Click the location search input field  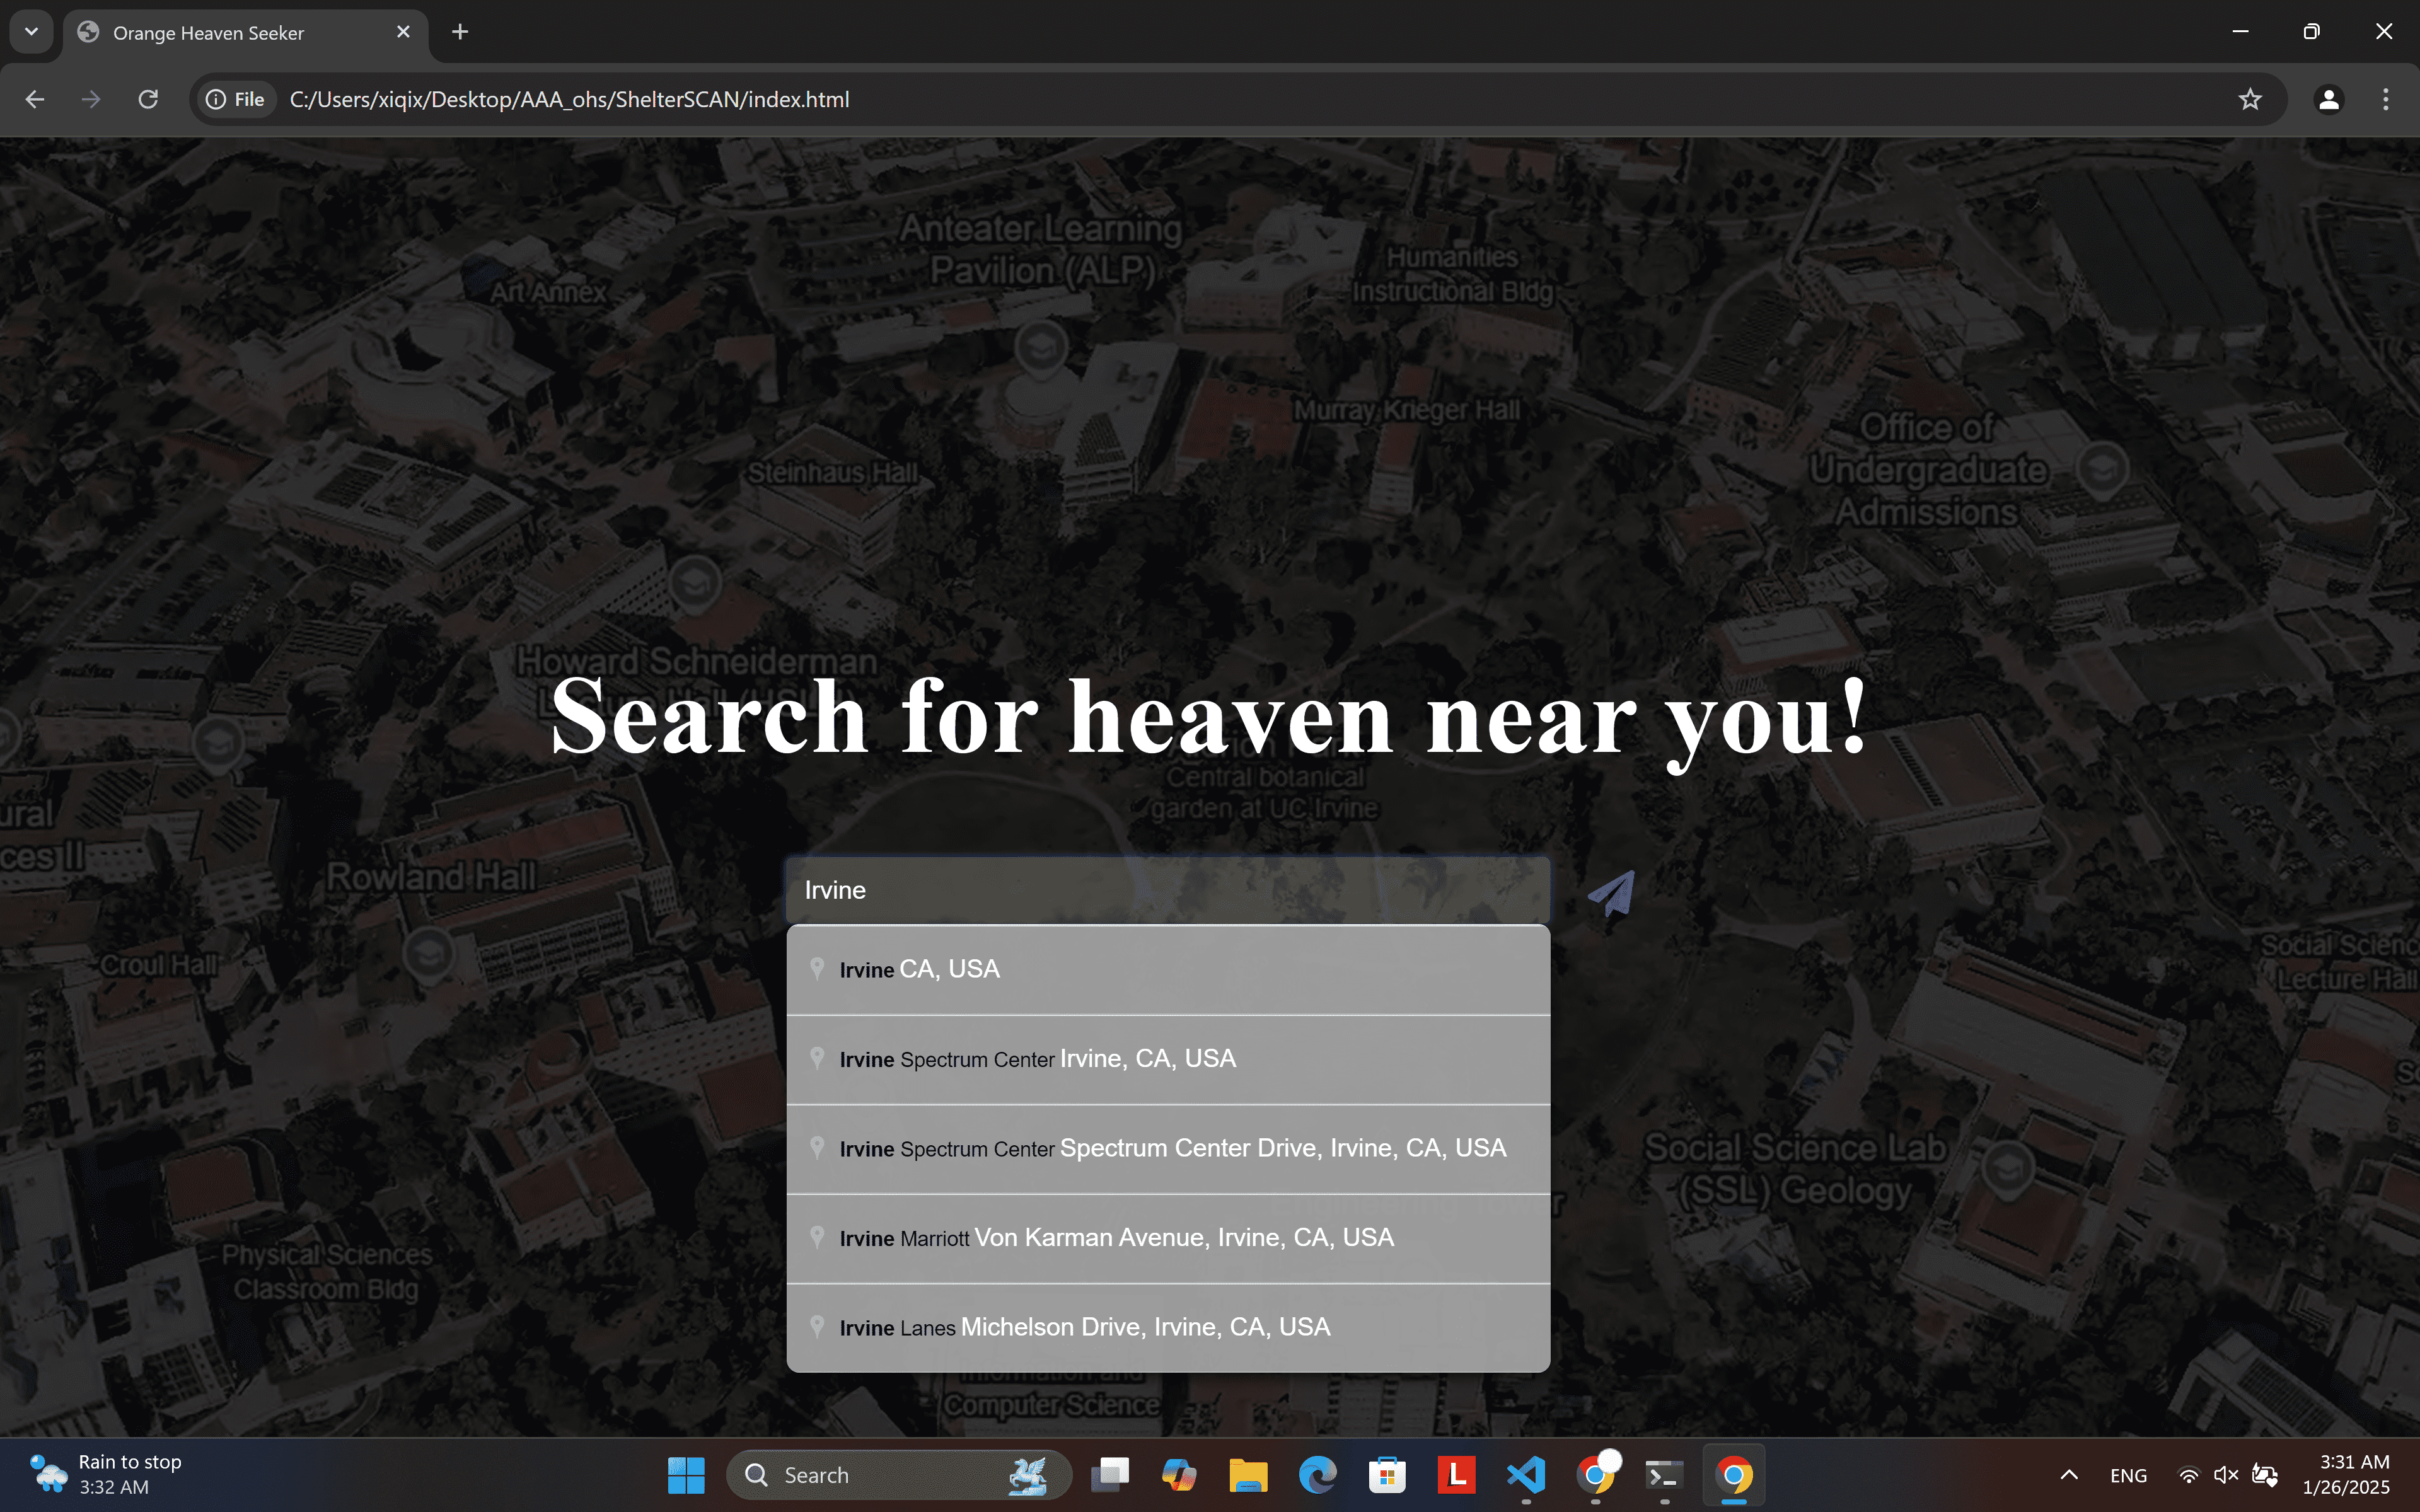(x=1167, y=890)
